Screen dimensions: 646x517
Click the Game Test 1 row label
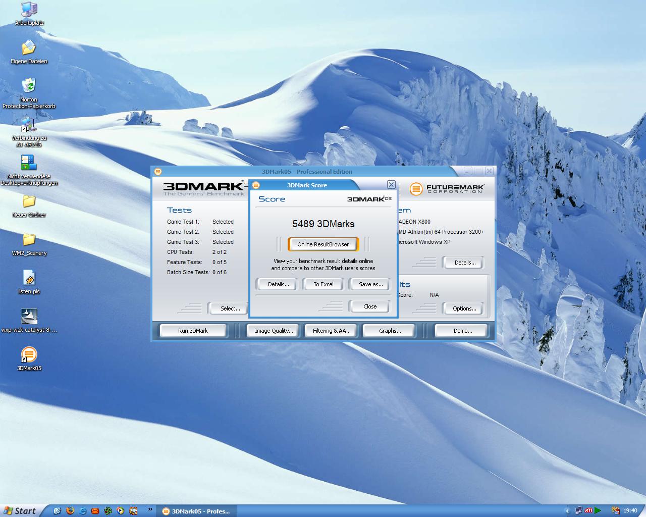(183, 222)
